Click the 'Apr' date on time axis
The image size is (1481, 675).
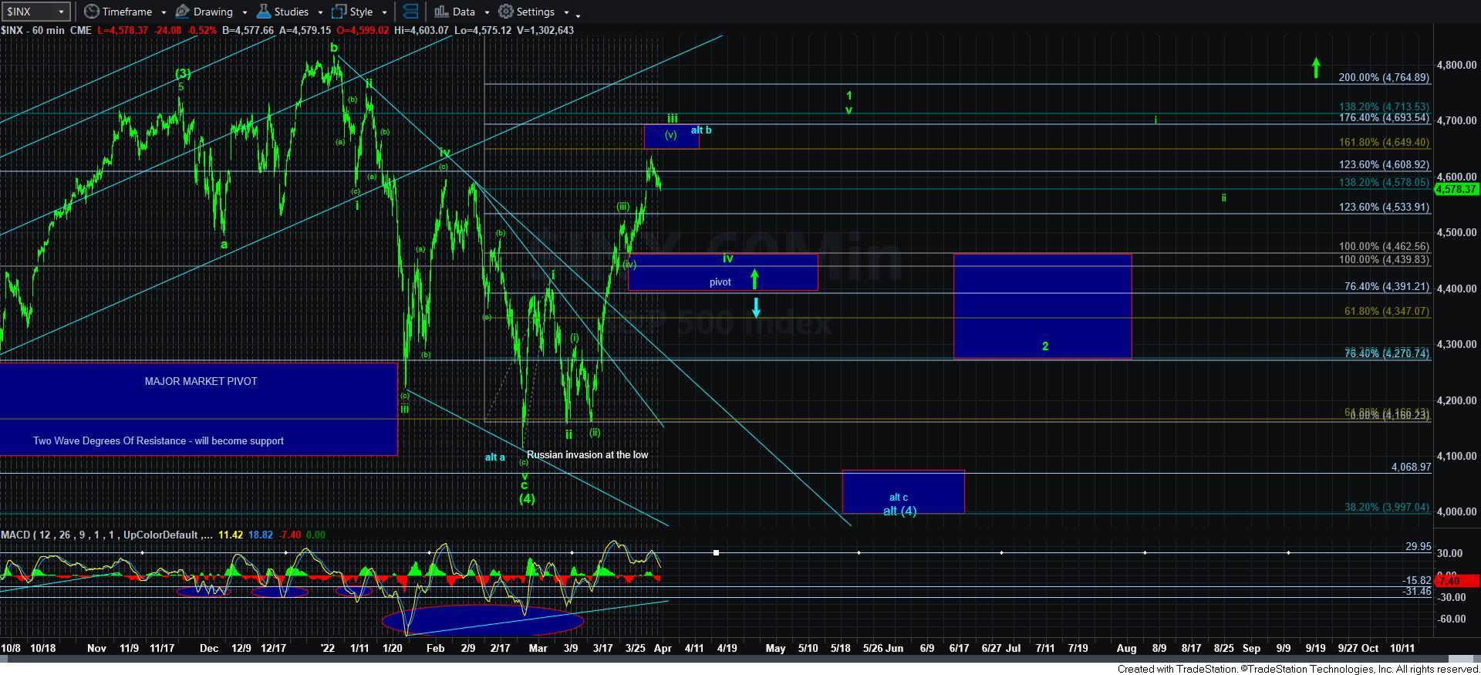662,648
